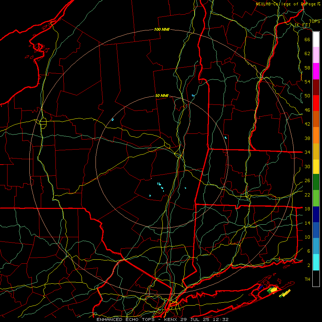Click the "46" legend value
Viewport: 322px width, 322px height.
[307, 110]
